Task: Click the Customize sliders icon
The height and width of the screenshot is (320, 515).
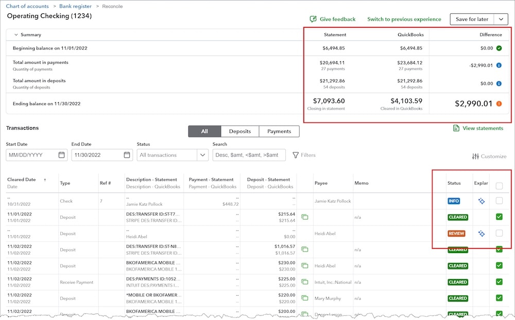Action: click(475, 156)
